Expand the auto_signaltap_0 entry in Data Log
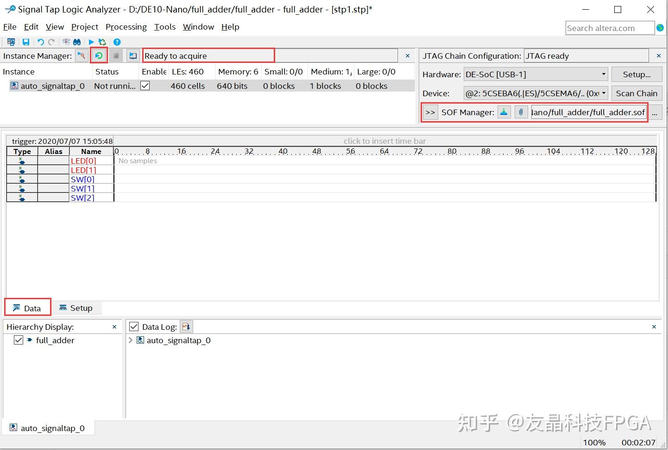The width and height of the screenshot is (668, 450). pyautogui.click(x=130, y=340)
